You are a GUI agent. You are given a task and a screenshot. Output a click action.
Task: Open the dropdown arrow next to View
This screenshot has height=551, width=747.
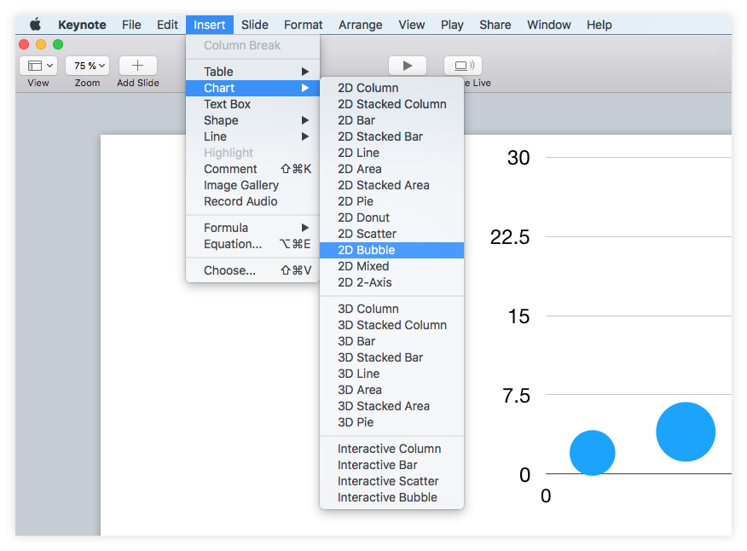pos(49,65)
